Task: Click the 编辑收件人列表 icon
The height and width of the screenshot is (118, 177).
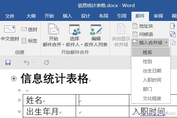Action: pos(96,30)
